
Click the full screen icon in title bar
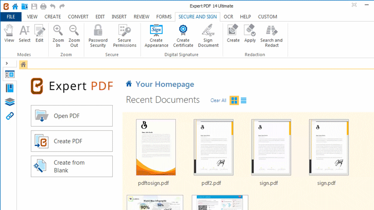pyautogui.click(x=354, y=5)
